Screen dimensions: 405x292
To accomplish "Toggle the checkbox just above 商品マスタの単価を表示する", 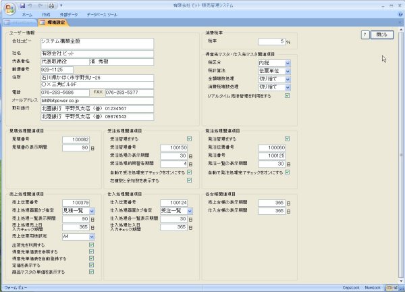I will point(91,265).
